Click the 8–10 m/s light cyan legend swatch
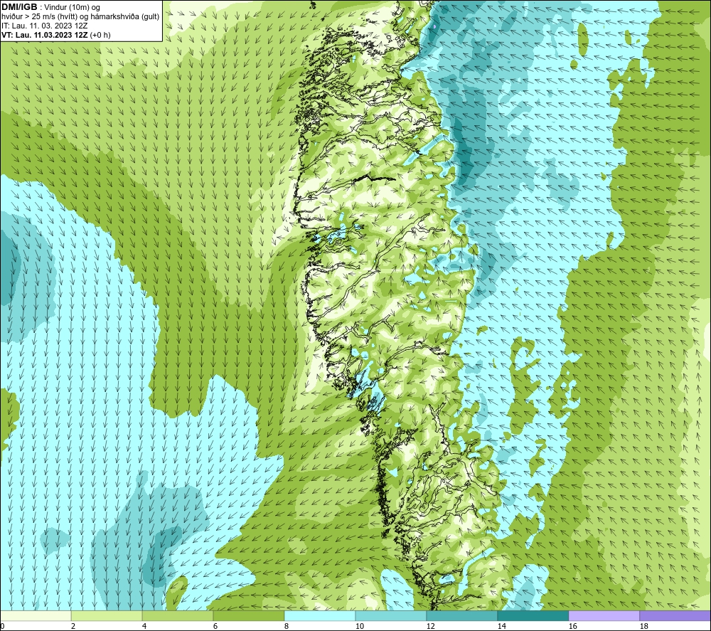 click(x=320, y=615)
